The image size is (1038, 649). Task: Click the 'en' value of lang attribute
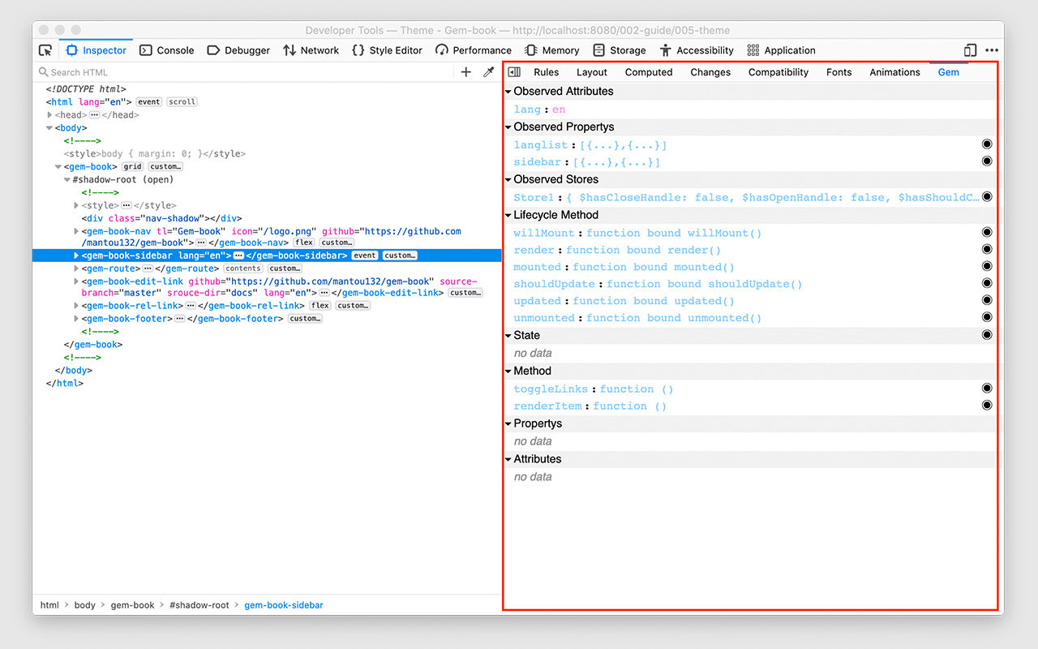click(559, 110)
